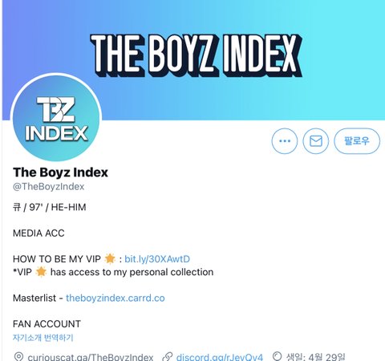Select the curiouscat.qa/TheBoyzIndex location text
Screen dimensions: 385x361
pos(91,357)
